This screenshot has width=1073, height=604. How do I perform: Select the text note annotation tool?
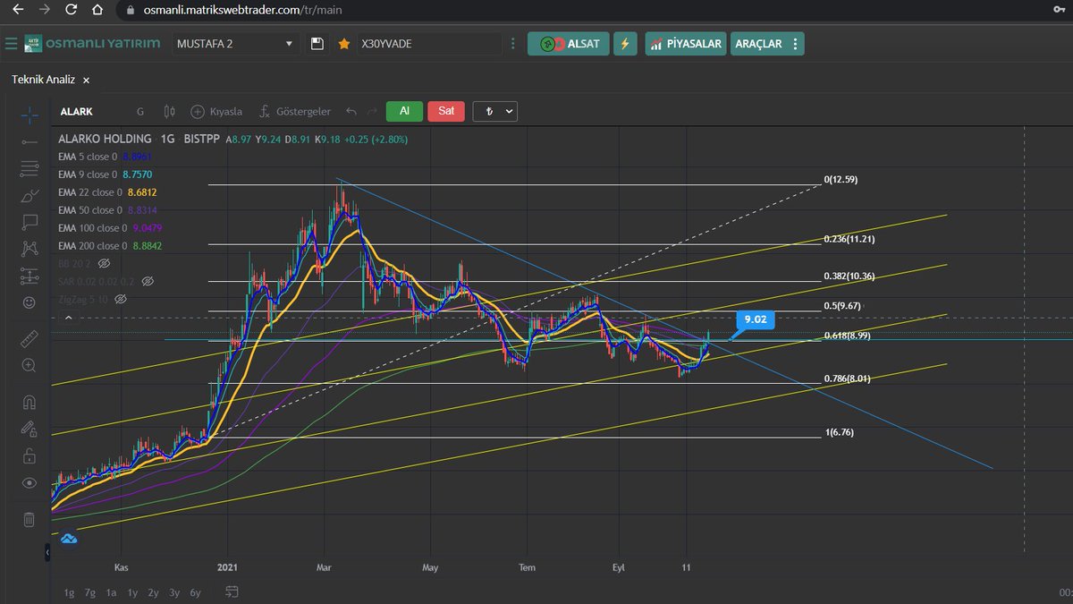coord(29,221)
